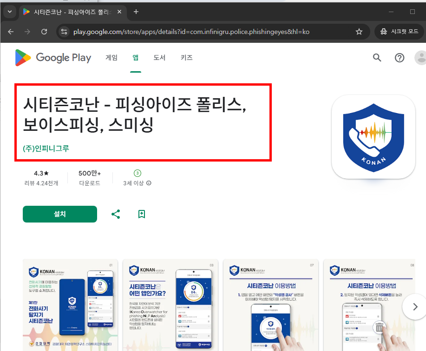The height and width of the screenshot is (351, 426).
Task: Share the app via the share icon
Action: click(115, 214)
